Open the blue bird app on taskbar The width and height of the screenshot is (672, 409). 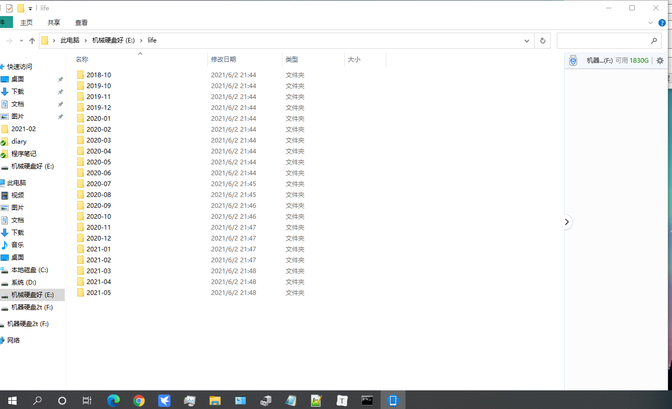click(164, 400)
